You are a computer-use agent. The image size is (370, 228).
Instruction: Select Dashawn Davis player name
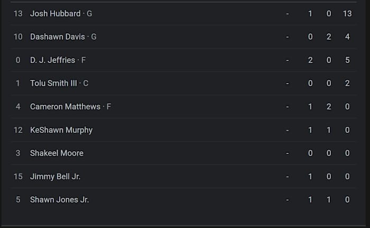(x=57, y=37)
